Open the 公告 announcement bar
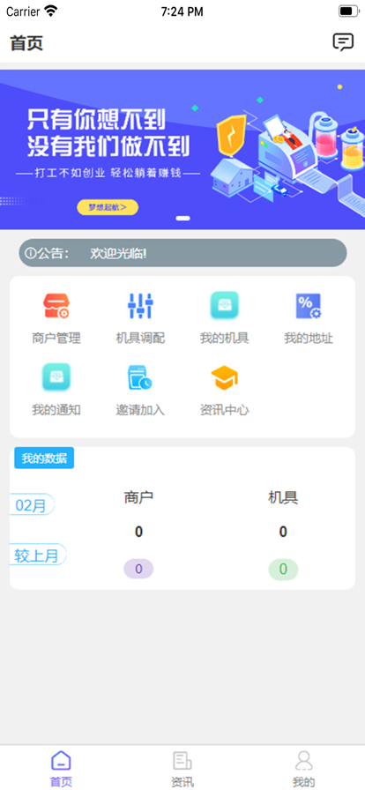 (183, 253)
